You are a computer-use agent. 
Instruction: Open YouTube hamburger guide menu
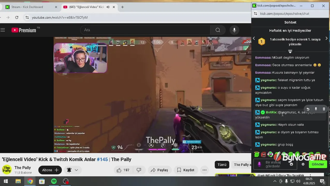tap(3, 30)
